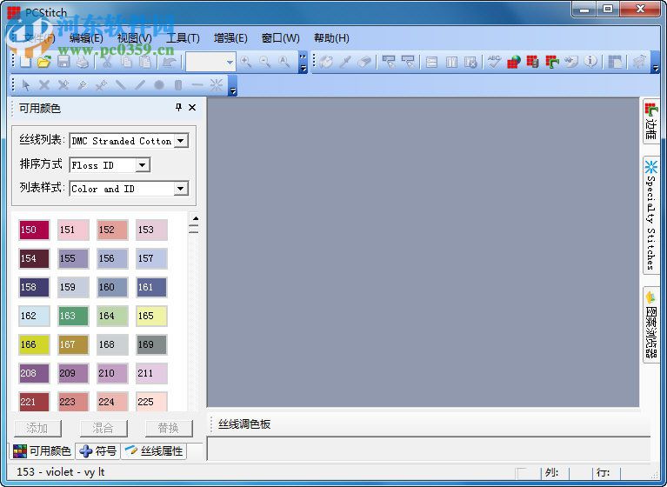This screenshot has width=667, height=487.
Task: Open the 丝线列表 DMC Stranded Cotton dropdown
Action: (181, 141)
